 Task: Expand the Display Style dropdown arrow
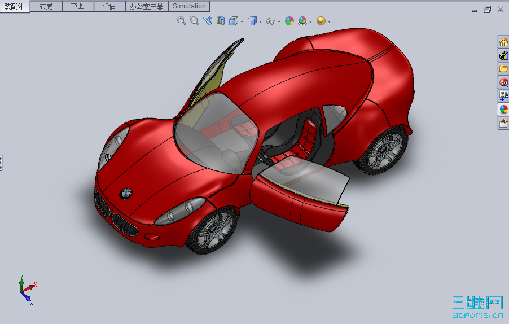tap(260, 21)
